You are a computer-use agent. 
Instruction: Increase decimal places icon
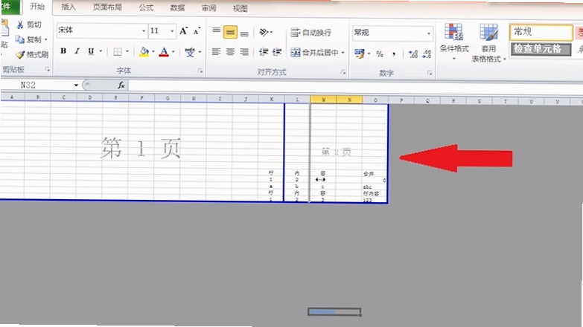coord(413,54)
